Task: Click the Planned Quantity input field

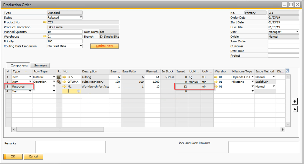Action: [x=65, y=32]
